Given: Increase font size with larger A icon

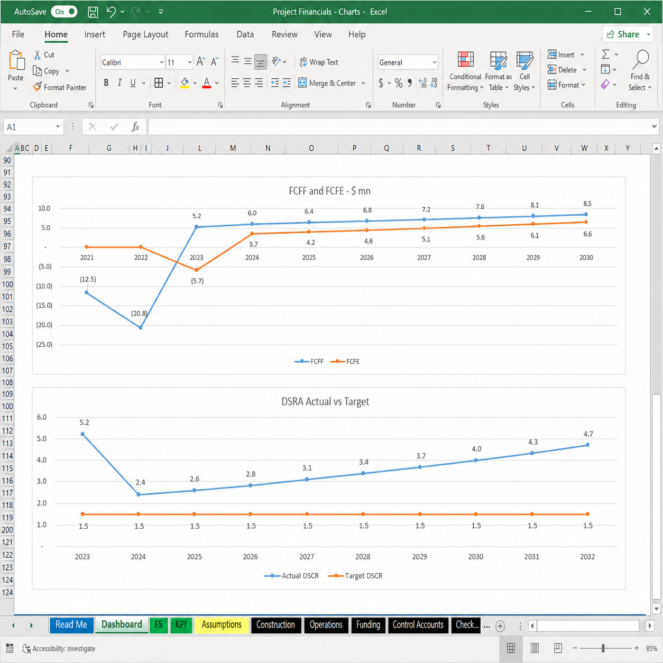Looking at the screenshot, I should [200, 62].
